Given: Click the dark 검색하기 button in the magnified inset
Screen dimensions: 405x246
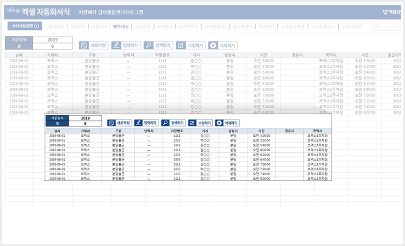Looking at the screenshot, I should tap(174, 123).
